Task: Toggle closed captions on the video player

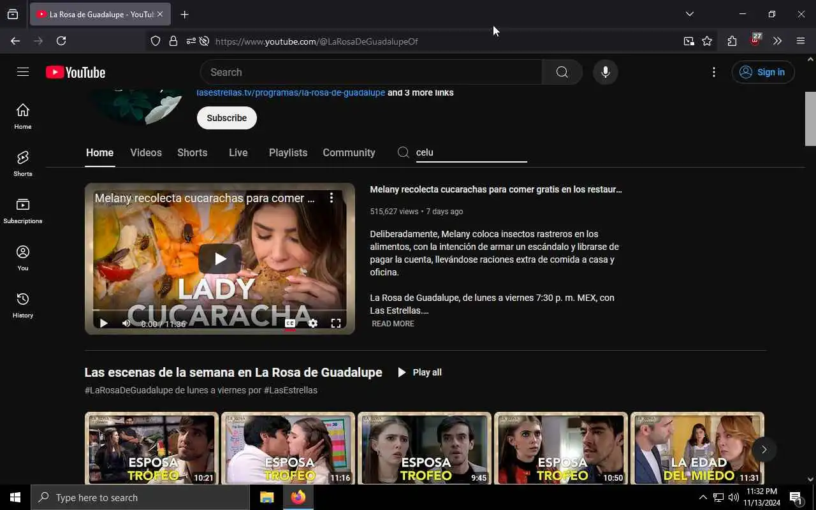Action: [x=289, y=323]
